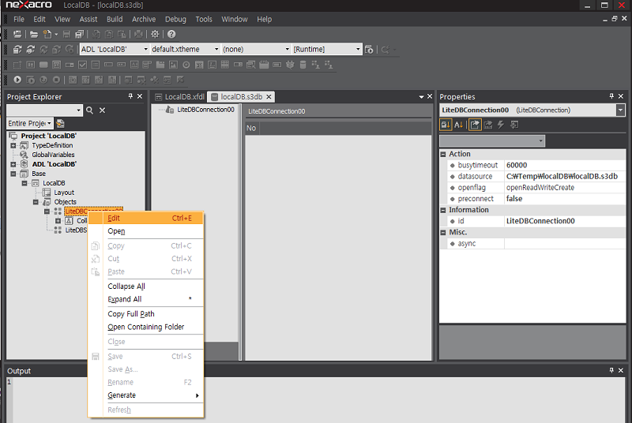Open the (none) dropdown in toolbar
The width and height of the screenshot is (632, 423).
click(x=288, y=49)
